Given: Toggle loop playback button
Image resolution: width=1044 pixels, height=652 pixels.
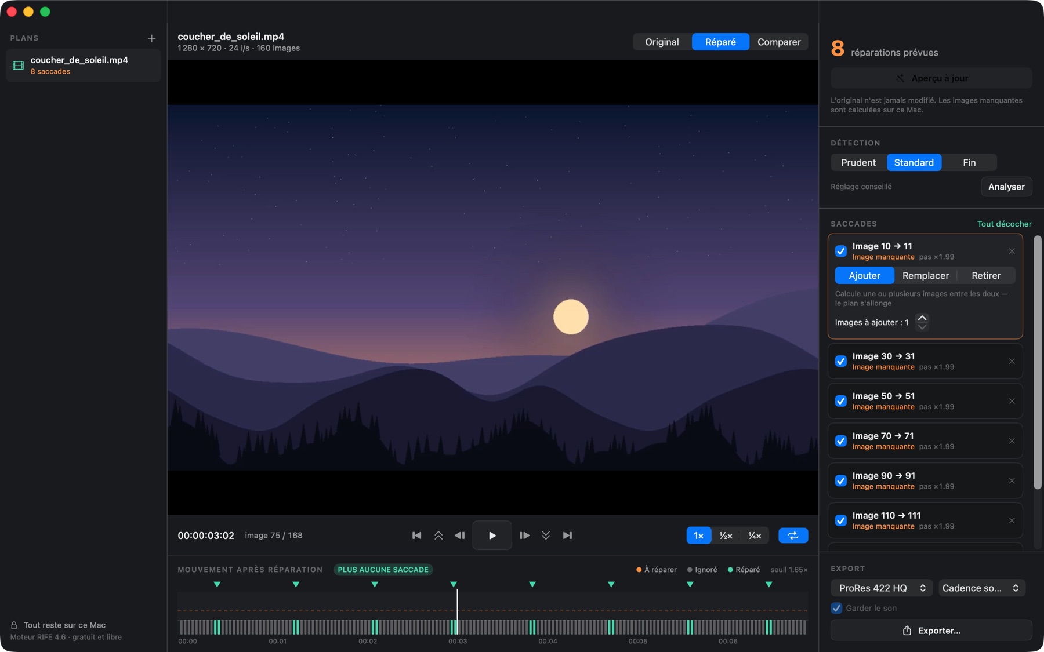Looking at the screenshot, I should (x=793, y=536).
